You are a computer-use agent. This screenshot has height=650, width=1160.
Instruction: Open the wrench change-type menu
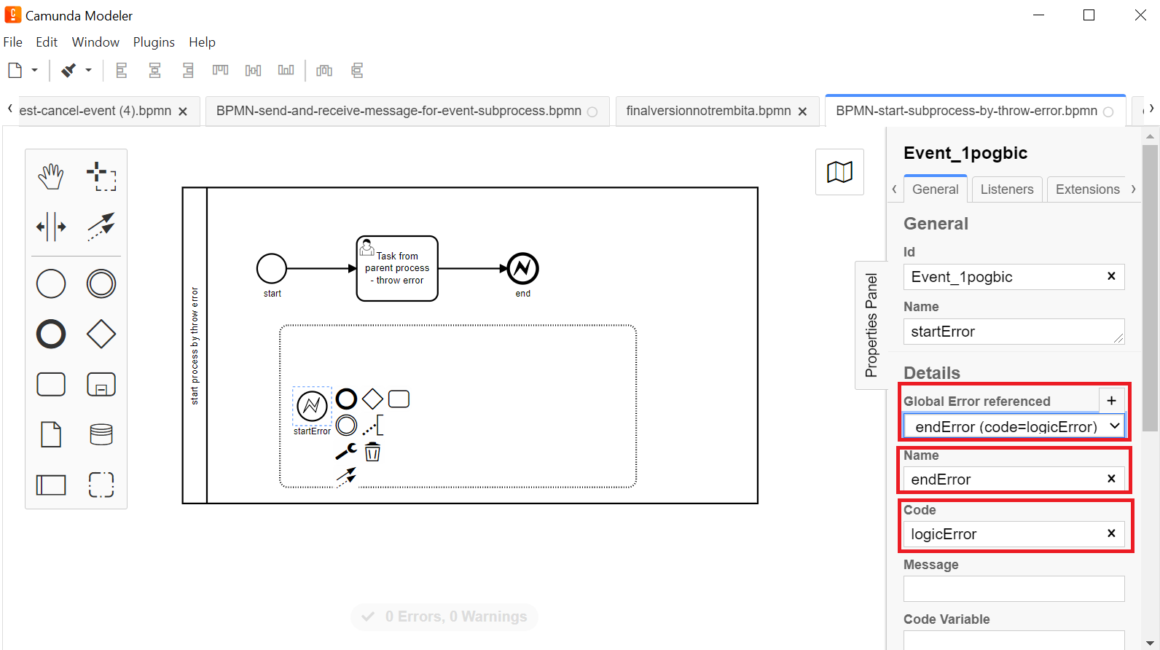[346, 452]
